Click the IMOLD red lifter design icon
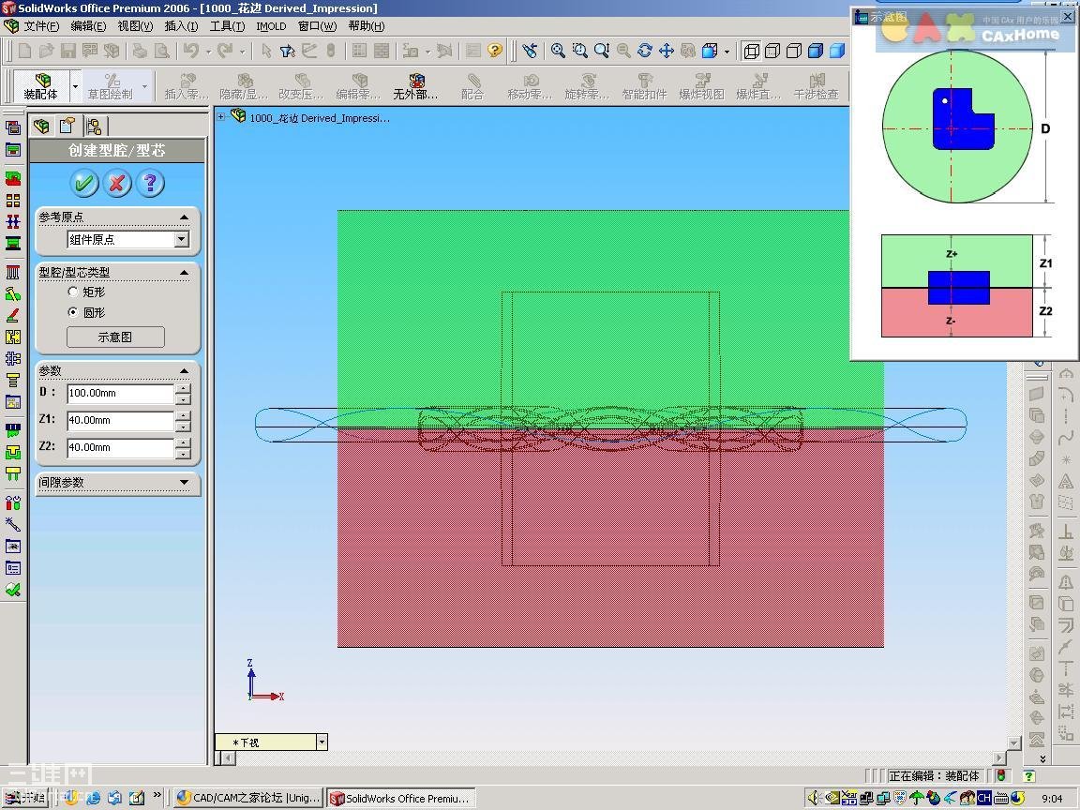 (x=12, y=315)
